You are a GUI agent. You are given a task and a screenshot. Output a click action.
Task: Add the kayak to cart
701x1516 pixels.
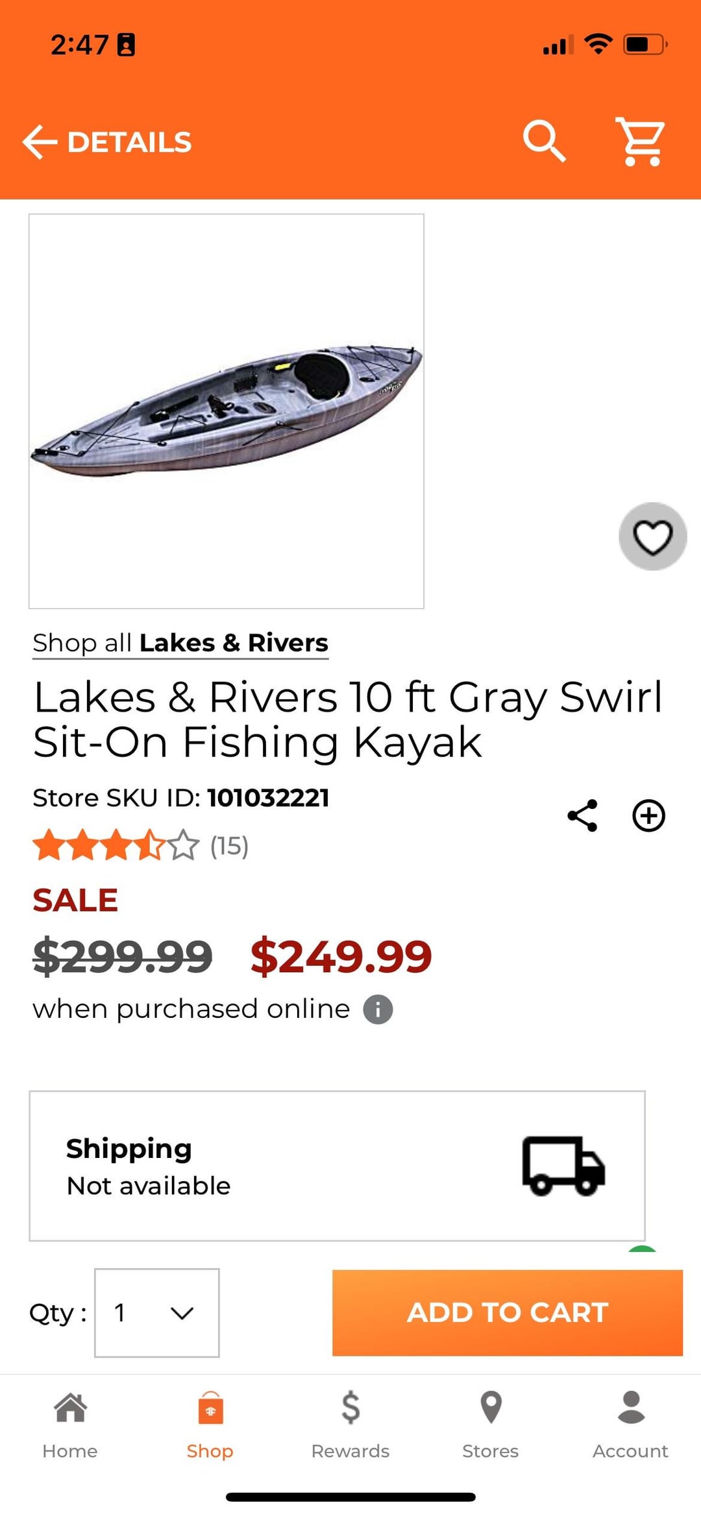coord(507,1312)
